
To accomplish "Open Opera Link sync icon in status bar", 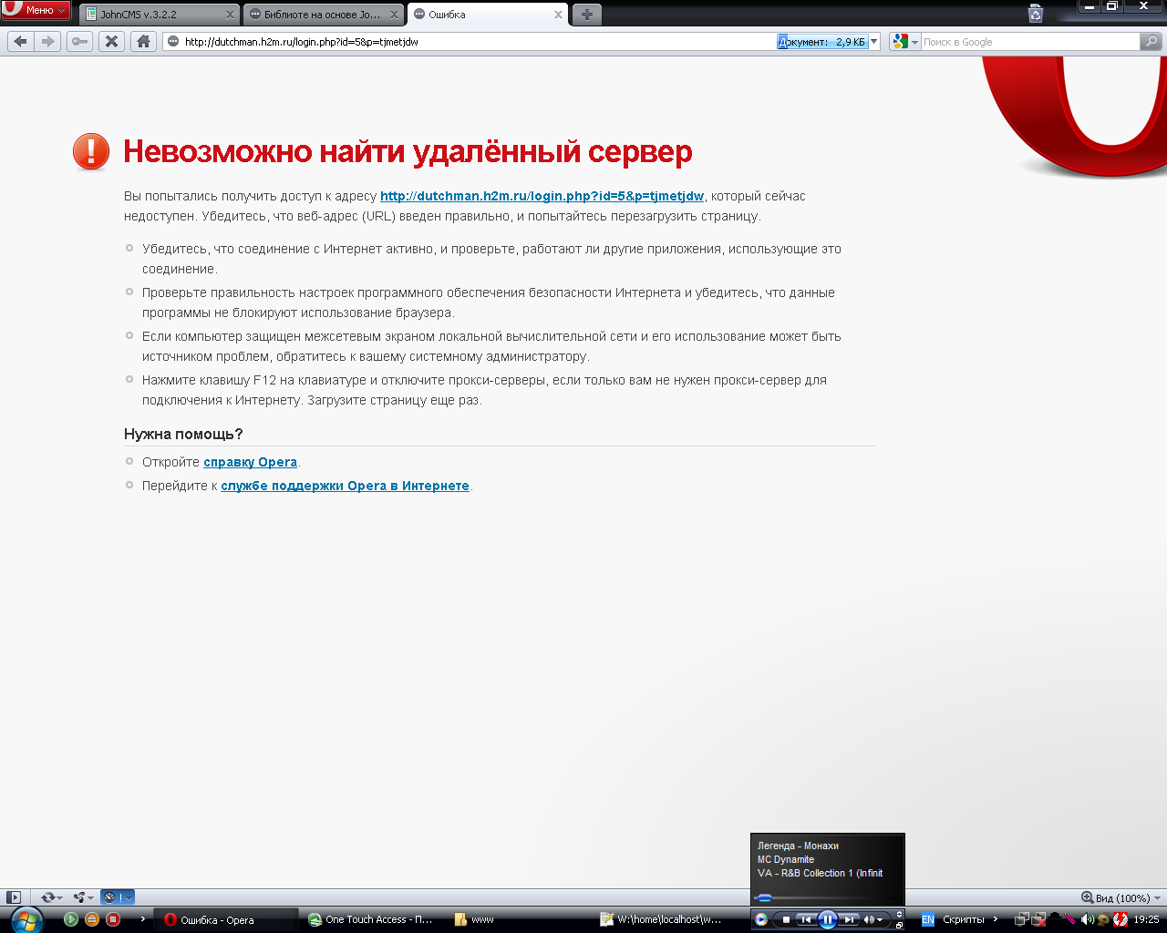I will tap(46, 897).
